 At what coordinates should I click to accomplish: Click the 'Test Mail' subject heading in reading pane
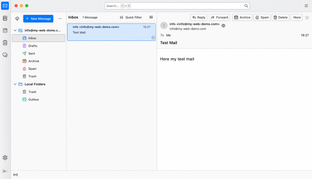coord(169,43)
